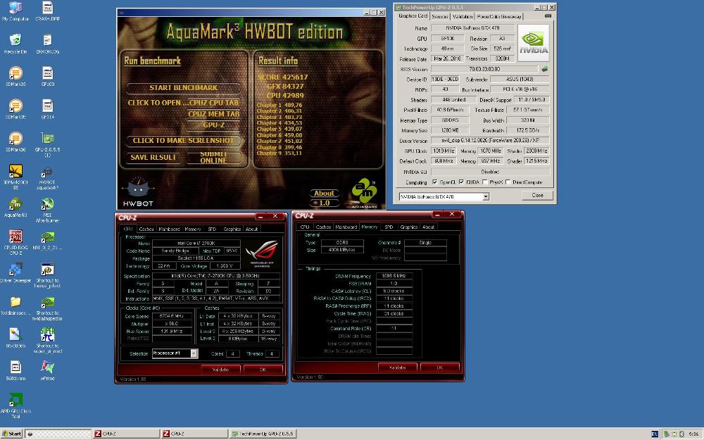Click Validate in the left CPU-Z window
The height and width of the screenshot is (440, 704).
click(220, 369)
